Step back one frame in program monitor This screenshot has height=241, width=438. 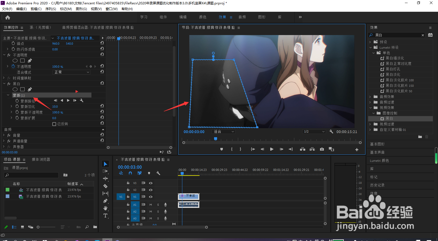[x=262, y=149]
